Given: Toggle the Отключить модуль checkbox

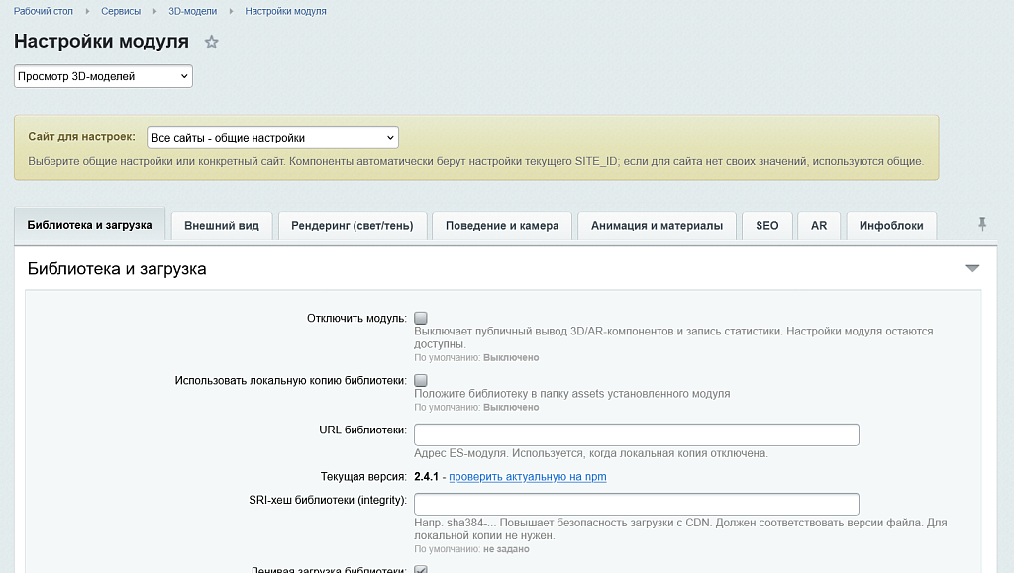Looking at the screenshot, I should pyautogui.click(x=420, y=318).
